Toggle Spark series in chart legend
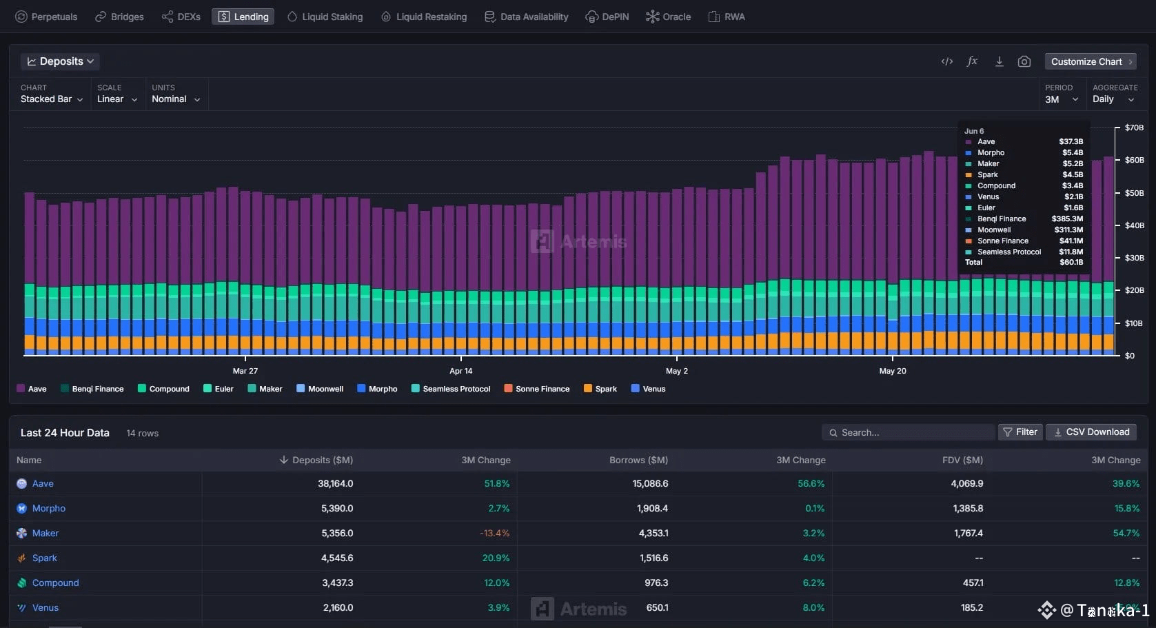1156x628 pixels. (x=600, y=389)
